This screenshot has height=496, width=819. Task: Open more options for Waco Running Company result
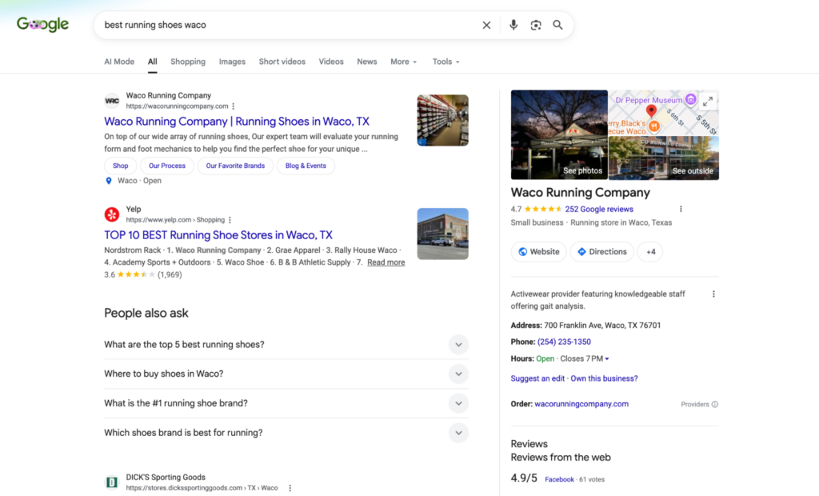click(234, 106)
